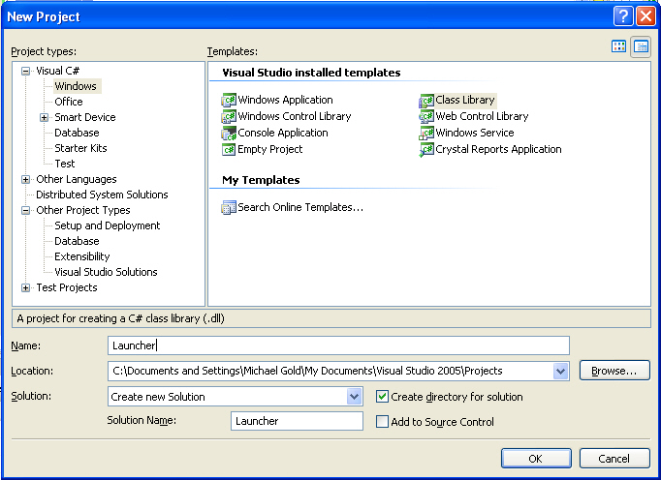661x480 pixels.
Task: Click the 'Console Application' template text
Action: (x=283, y=133)
